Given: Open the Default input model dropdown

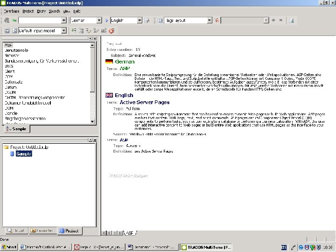Looking at the screenshot, I should [x=64, y=31].
